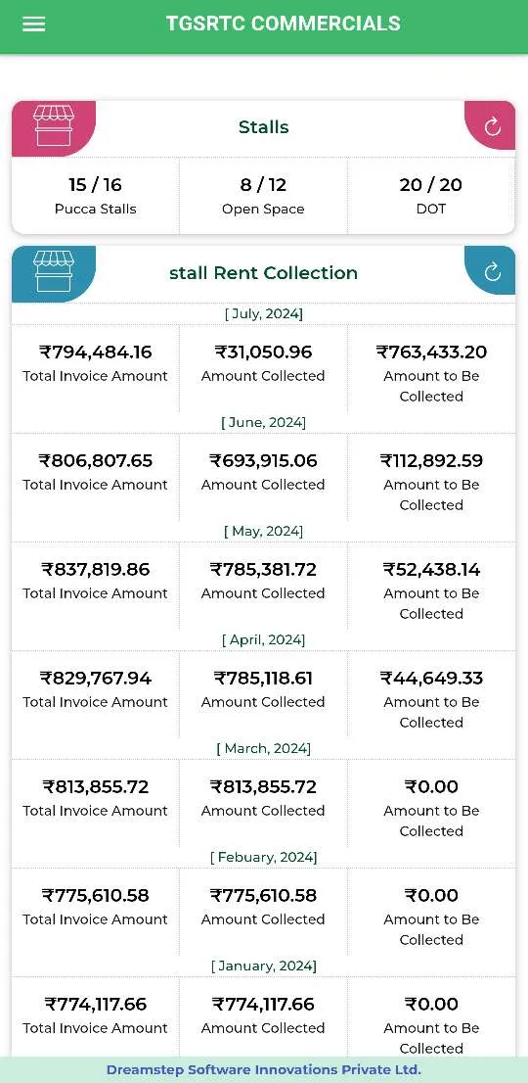This screenshot has width=528, height=1083.
Task: Select the Open Space 8 / 12 cell
Action: 263,196
